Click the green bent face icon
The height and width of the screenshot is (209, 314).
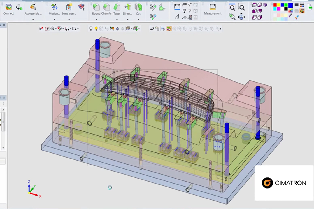click(162, 7)
